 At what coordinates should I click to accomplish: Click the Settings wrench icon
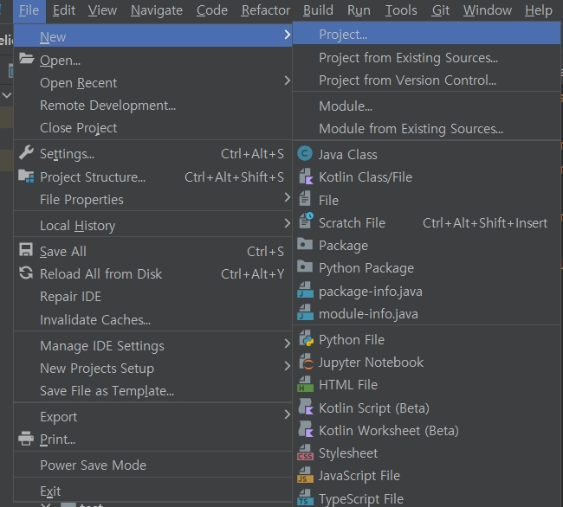click(25, 154)
